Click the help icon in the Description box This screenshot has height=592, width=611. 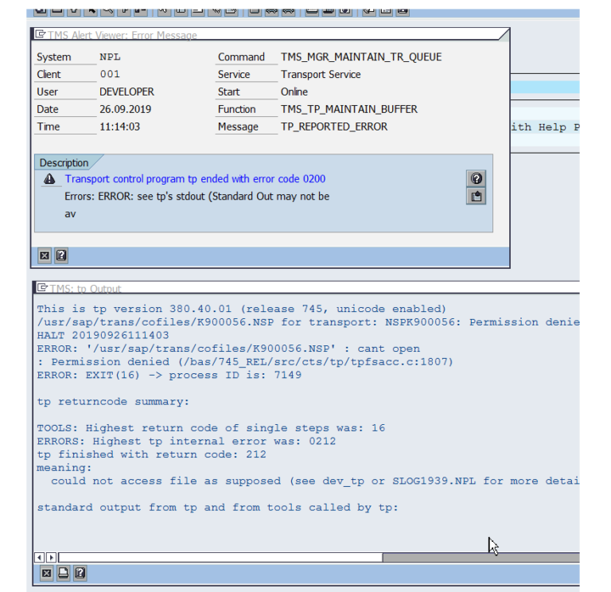coord(476,179)
